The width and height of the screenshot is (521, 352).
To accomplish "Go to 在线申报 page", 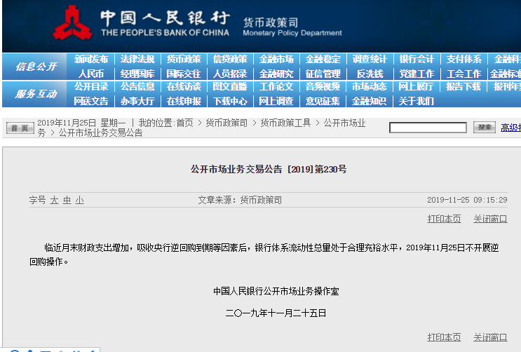I will click(184, 101).
